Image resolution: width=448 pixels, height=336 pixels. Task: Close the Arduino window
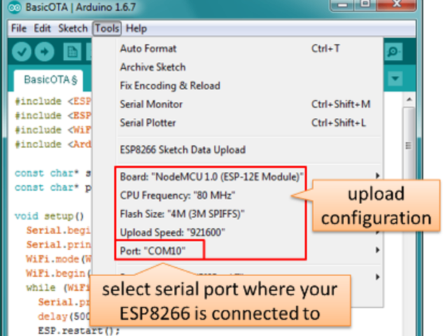click(x=396, y=5)
